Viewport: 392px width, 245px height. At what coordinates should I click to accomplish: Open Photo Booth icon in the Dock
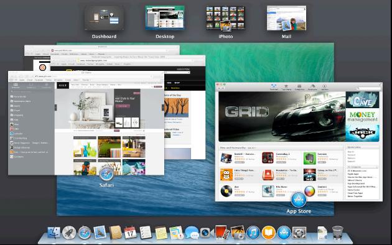(x=222, y=233)
